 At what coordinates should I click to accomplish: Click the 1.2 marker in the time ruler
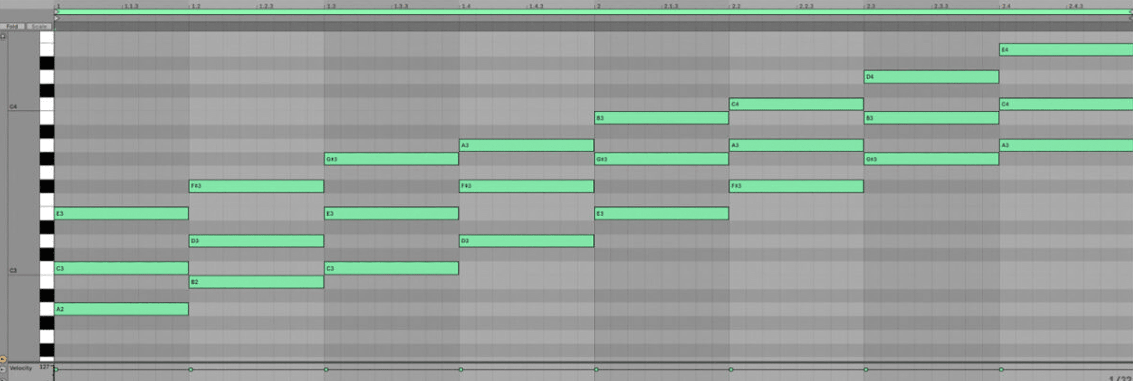click(x=195, y=6)
